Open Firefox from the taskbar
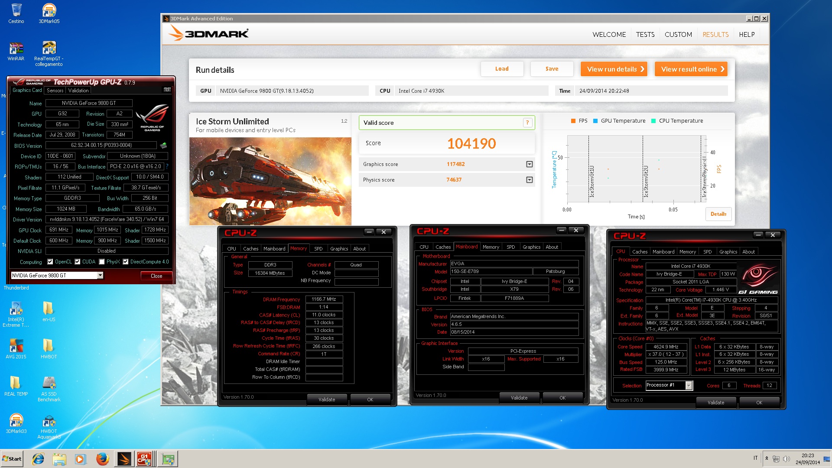 coord(102,459)
